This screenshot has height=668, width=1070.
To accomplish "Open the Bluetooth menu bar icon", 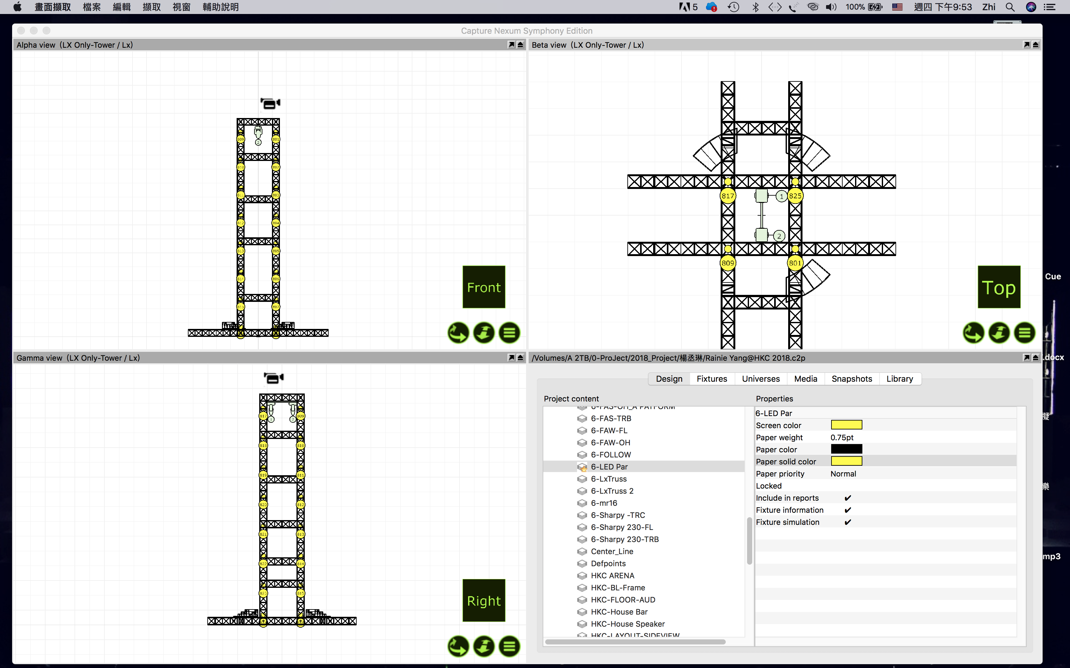I will (x=755, y=7).
